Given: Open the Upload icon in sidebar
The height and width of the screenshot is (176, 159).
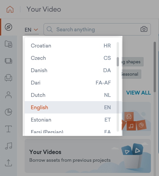Looking at the screenshot, I should [8, 163].
